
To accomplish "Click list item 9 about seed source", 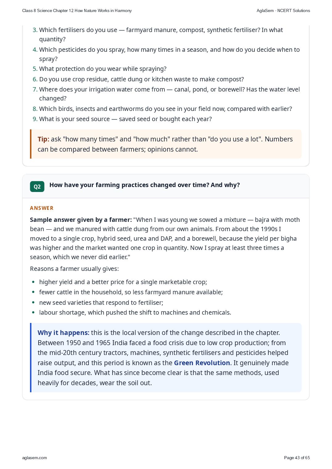I will 122,119.
